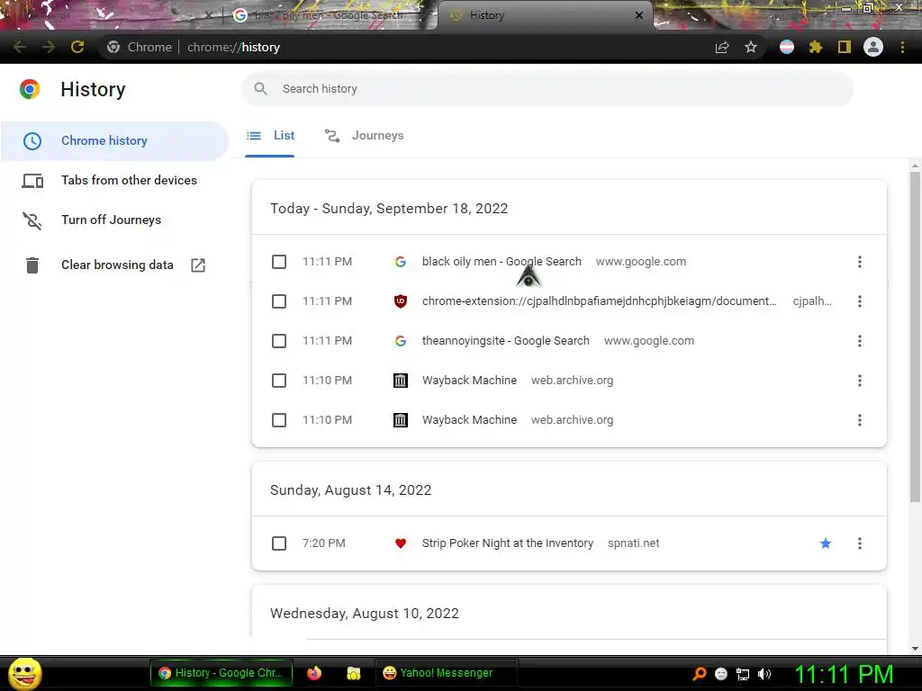
Task: Open the theannoyingsite - Google Search link
Action: click(x=506, y=341)
